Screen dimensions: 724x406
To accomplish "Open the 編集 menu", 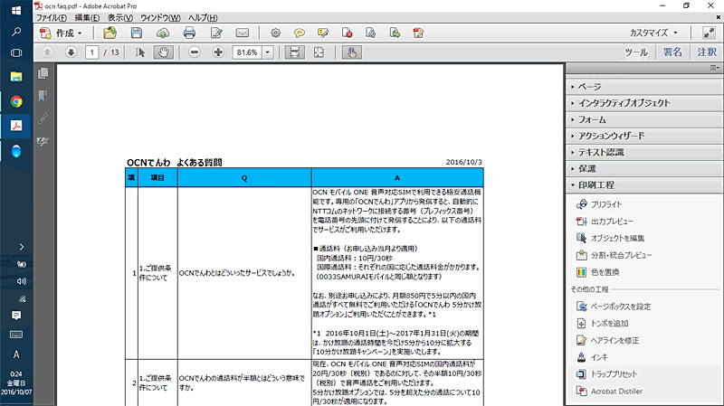I will 87,18.
